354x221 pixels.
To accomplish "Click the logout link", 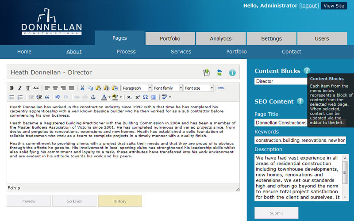I will click(x=309, y=6).
